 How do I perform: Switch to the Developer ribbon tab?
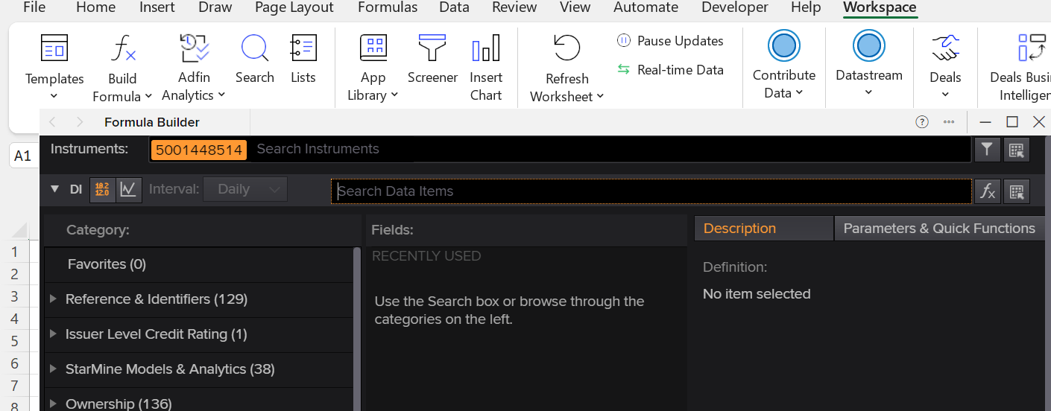click(735, 7)
